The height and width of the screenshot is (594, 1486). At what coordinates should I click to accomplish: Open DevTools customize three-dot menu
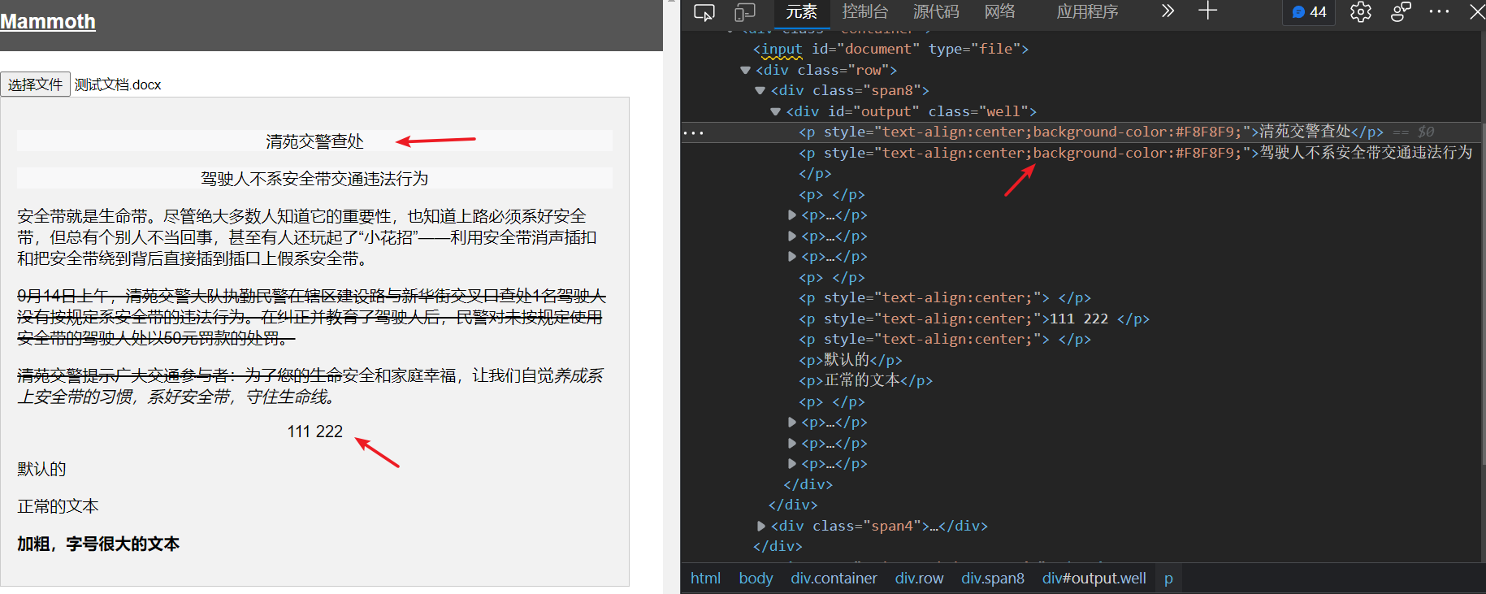(1439, 12)
